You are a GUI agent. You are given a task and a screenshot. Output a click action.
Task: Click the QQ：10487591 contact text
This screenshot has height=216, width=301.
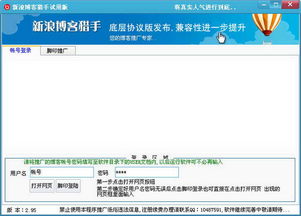tap(206, 210)
